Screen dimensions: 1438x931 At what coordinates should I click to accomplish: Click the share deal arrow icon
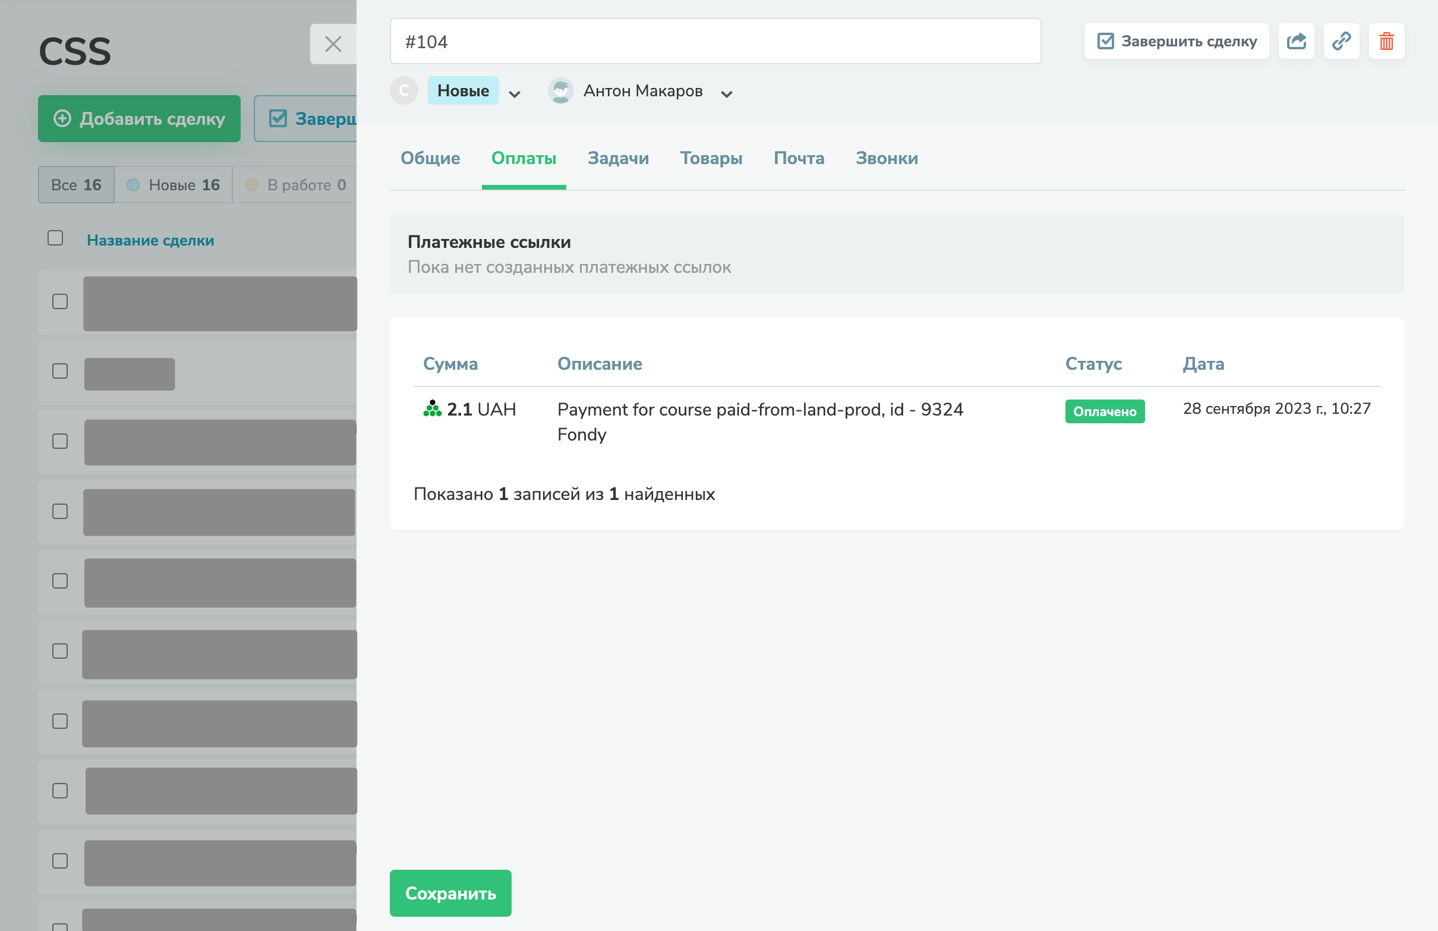coord(1296,41)
